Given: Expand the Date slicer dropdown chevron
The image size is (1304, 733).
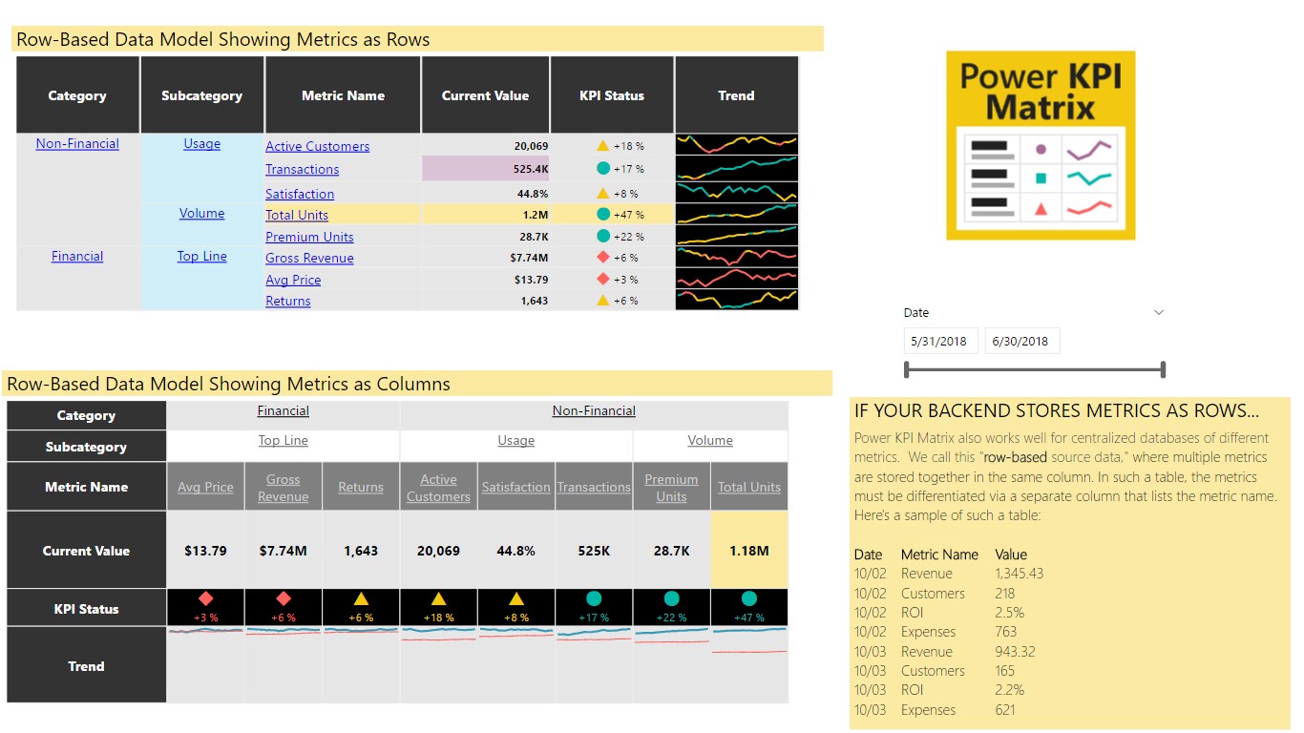Looking at the screenshot, I should tap(1159, 312).
